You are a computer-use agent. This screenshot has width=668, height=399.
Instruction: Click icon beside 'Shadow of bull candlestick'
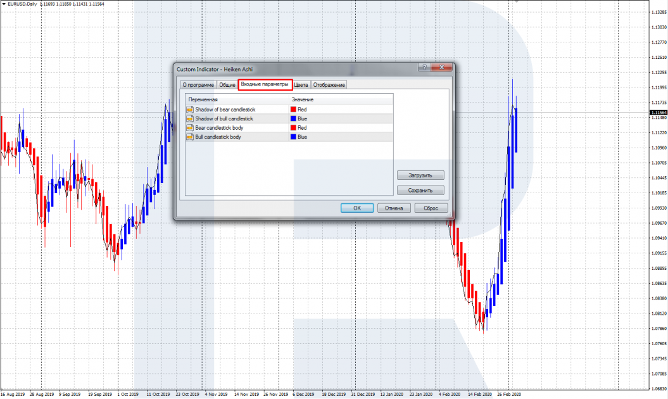click(190, 118)
